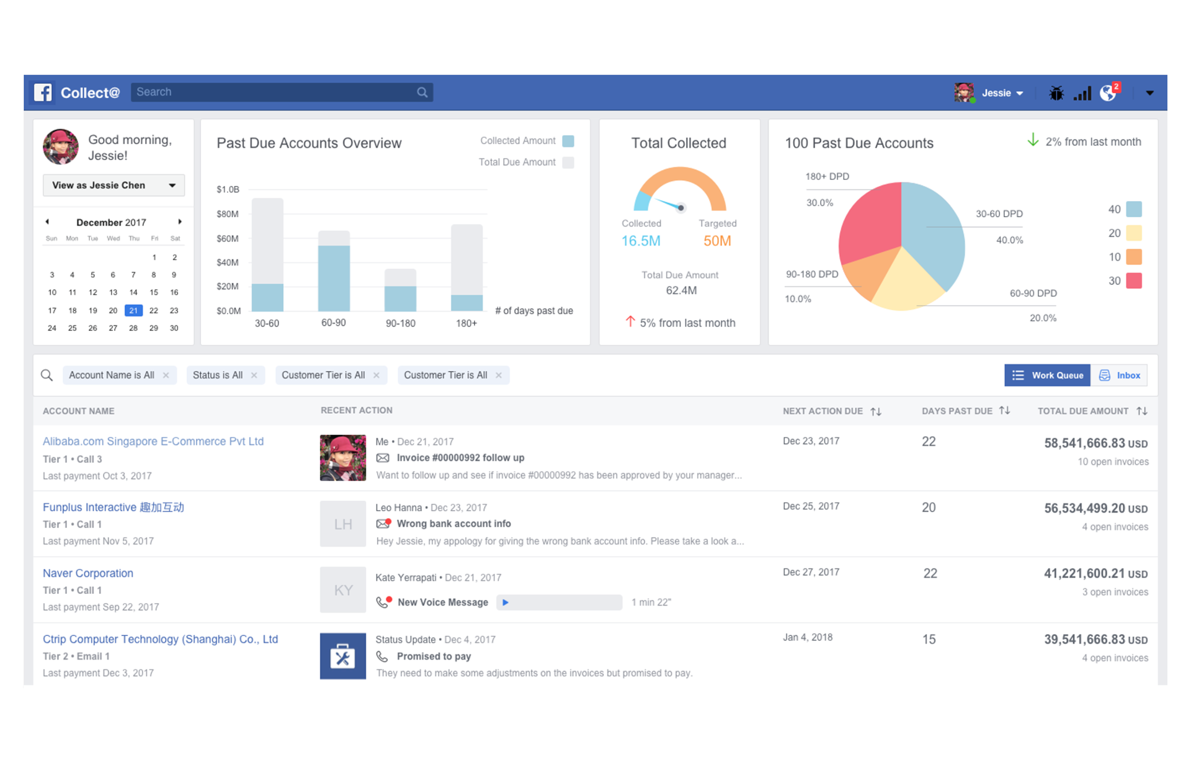
Task: Go to previous month in calendar
Action: [x=47, y=222]
